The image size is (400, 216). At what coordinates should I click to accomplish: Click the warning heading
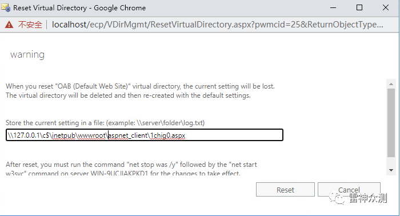27,55
